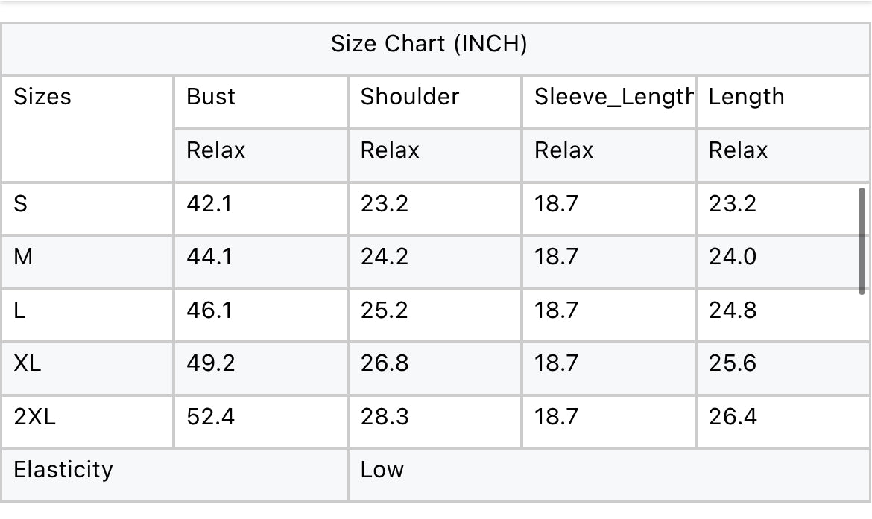Click the 24.2 shoulder value for M

385,257
